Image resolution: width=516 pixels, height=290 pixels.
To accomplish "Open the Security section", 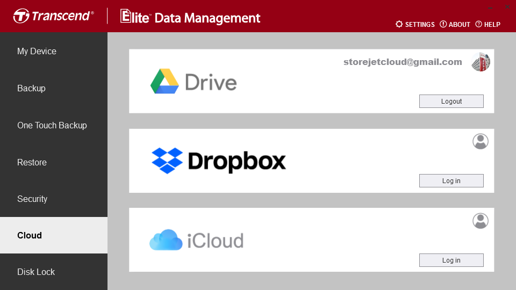I will [x=32, y=199].
